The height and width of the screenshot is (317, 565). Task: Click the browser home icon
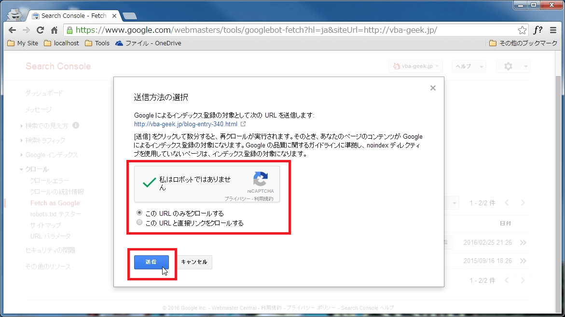(54, 29)
